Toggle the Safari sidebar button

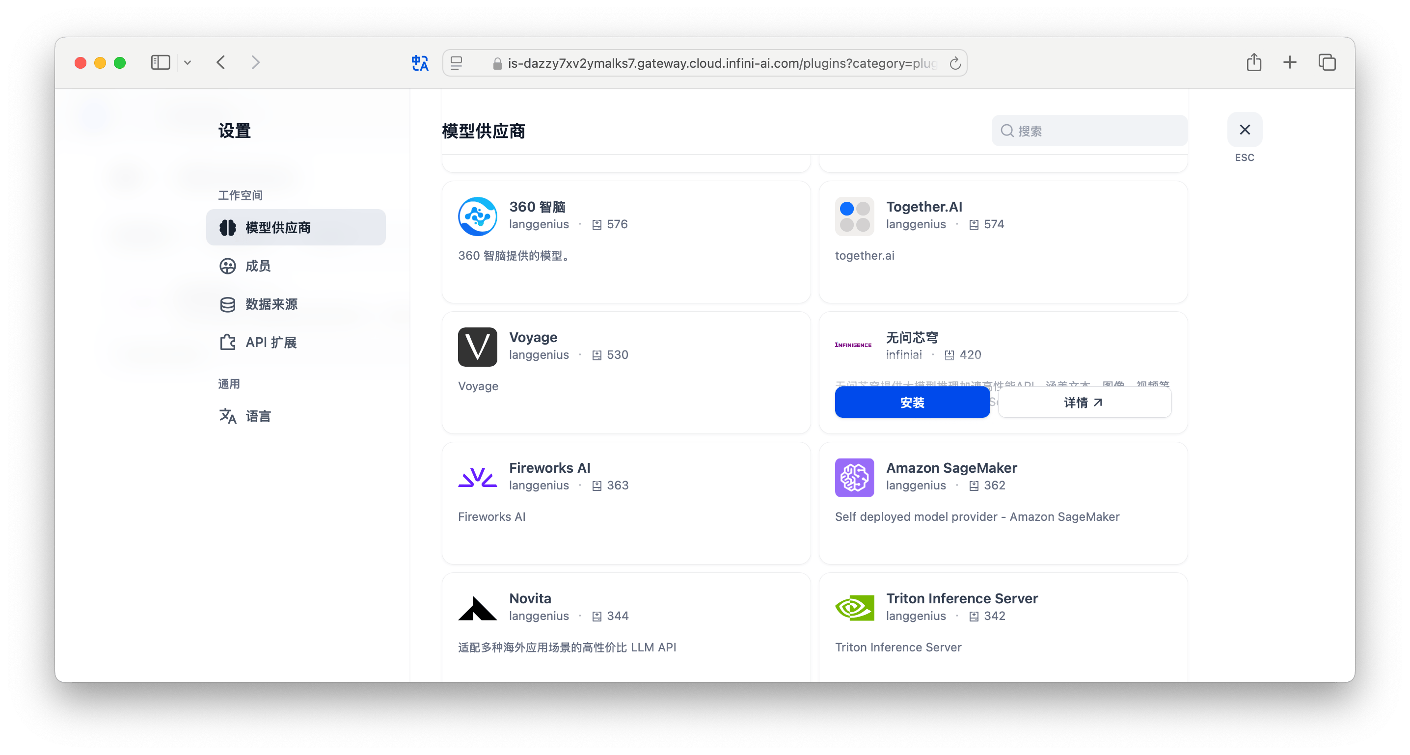pos(161,62)
